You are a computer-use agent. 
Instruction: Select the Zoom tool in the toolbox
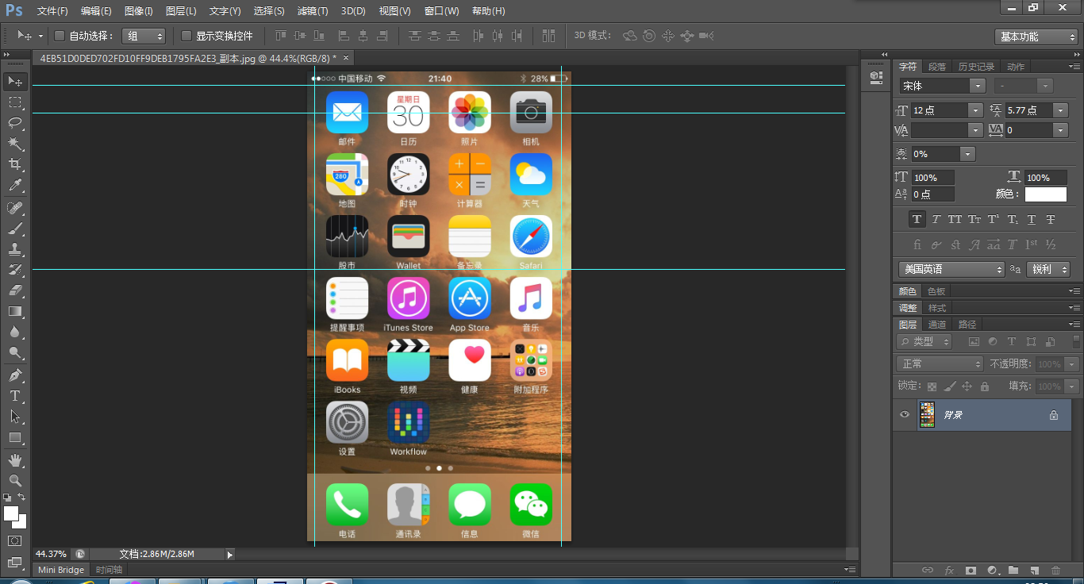click(15, 481)
